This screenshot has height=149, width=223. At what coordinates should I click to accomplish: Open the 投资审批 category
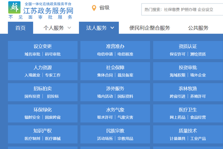[x=188, y=68]
